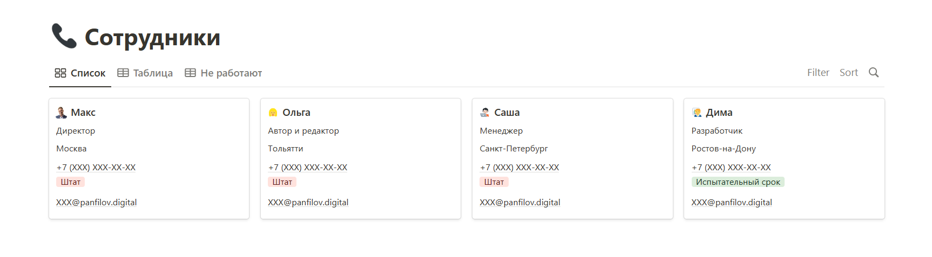Open Саша's card by name

[x=507, y=112]
